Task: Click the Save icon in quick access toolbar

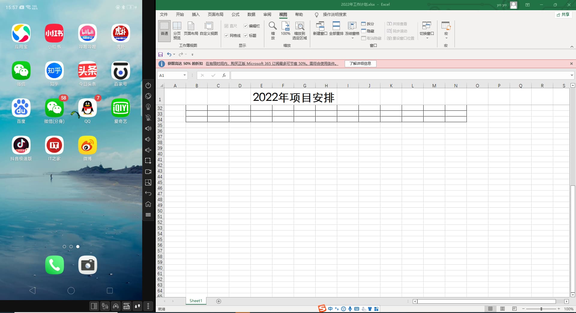Action: (160, 54)
